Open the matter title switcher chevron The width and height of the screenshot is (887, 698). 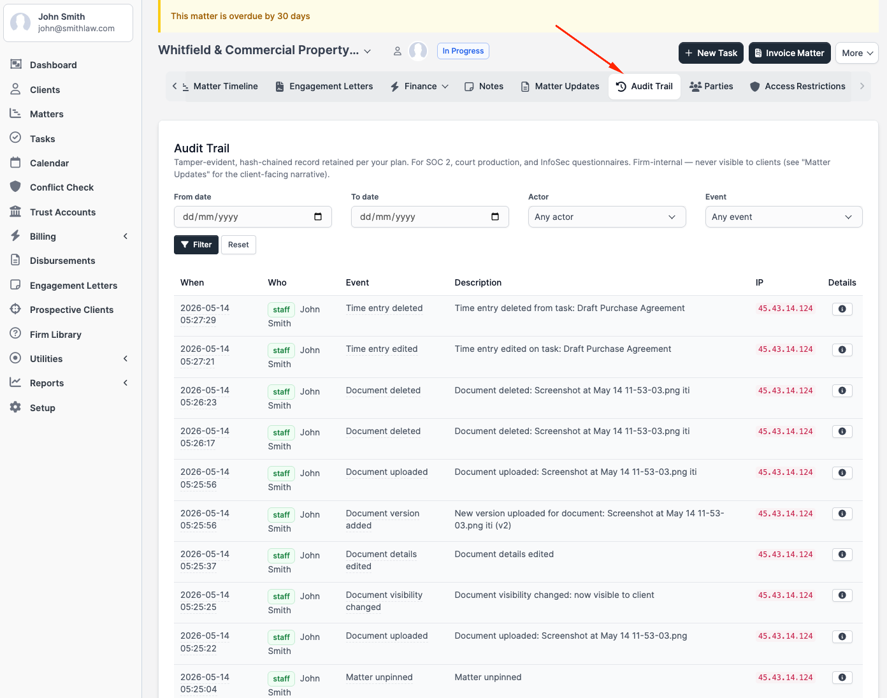(368, 51)
